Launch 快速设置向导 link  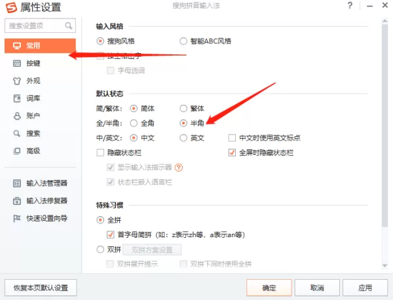click(x=47, y=219)
